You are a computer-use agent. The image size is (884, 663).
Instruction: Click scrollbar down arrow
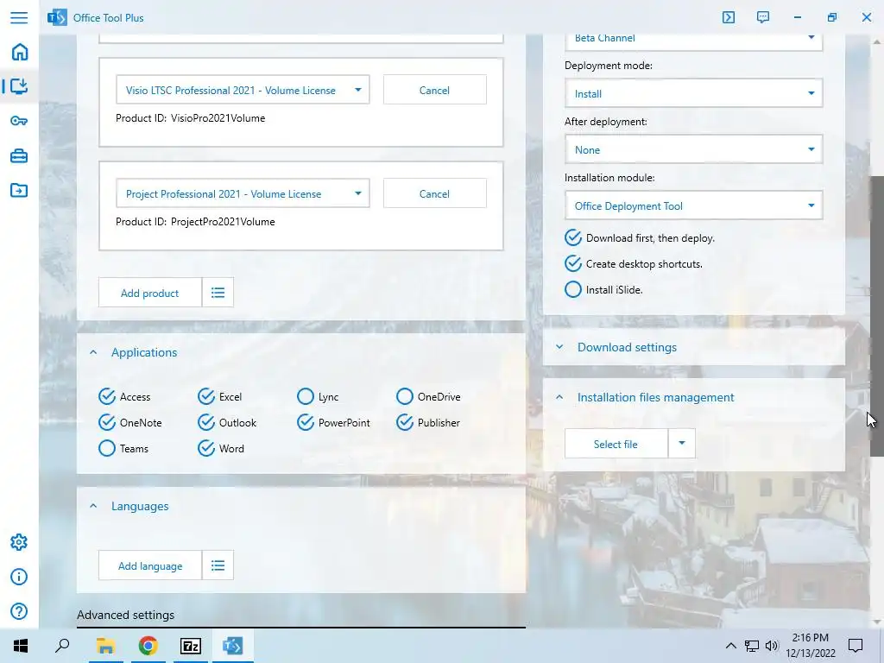[x=877, y=622]
